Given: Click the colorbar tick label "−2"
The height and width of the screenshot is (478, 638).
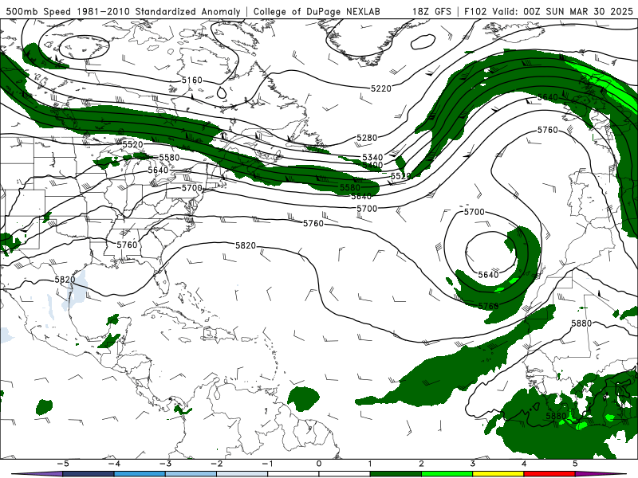Looking at the screenshot, I should point(216,464).
